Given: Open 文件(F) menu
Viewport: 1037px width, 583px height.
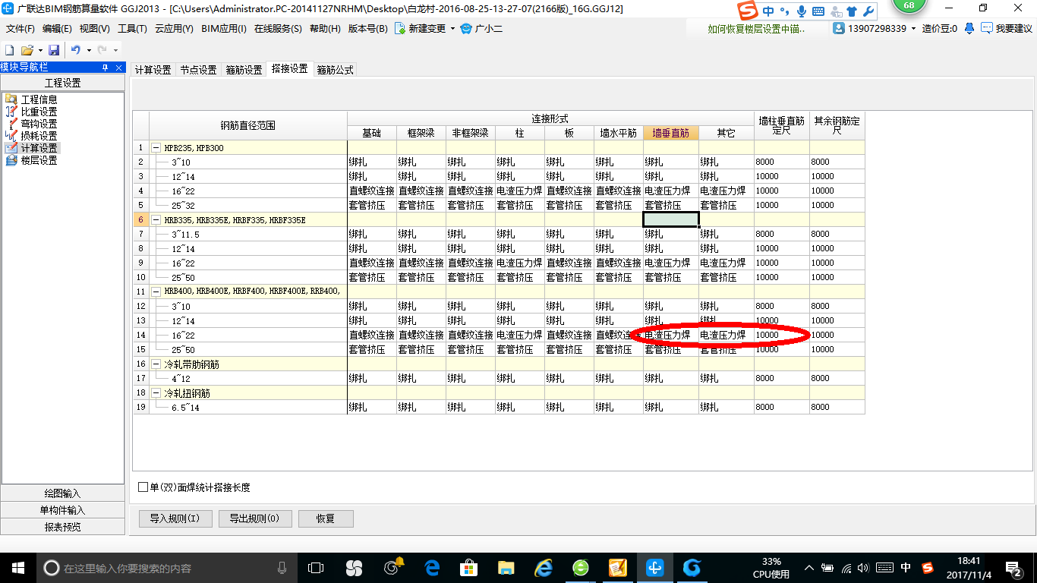Looking at the screenshot, I should (20, 29).
